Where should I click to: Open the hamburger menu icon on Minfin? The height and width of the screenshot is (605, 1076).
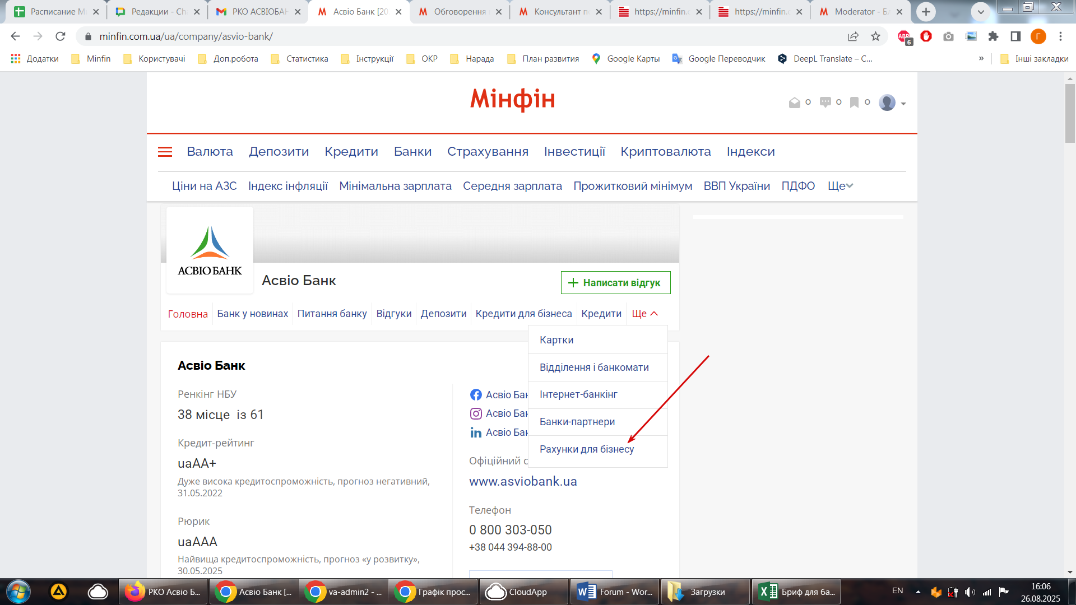[x=165, y=152]
